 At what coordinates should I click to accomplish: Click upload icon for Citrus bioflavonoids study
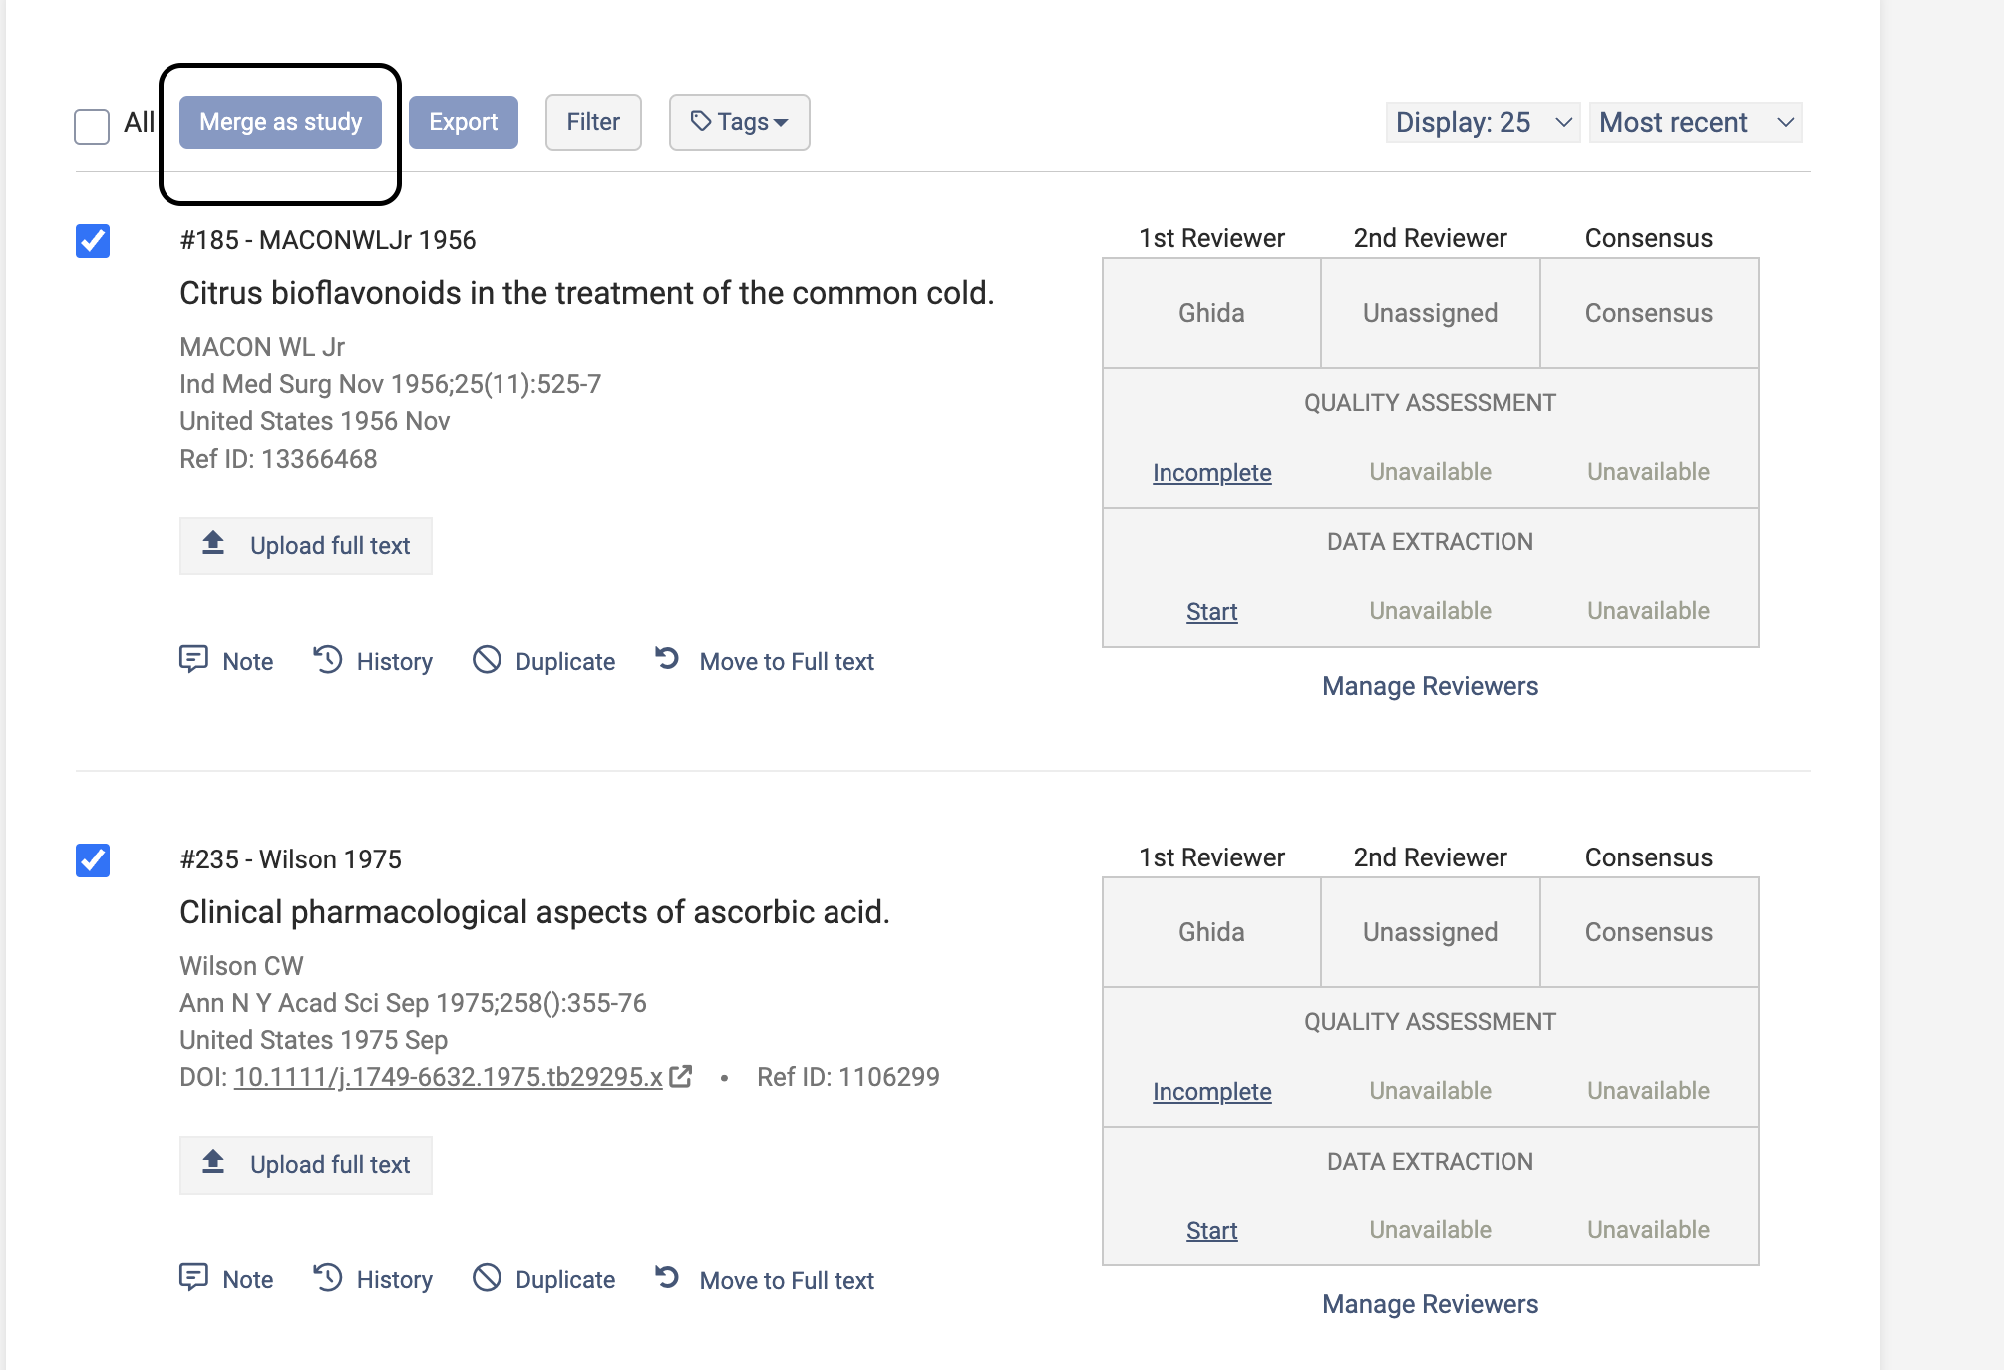click(213, 544)
